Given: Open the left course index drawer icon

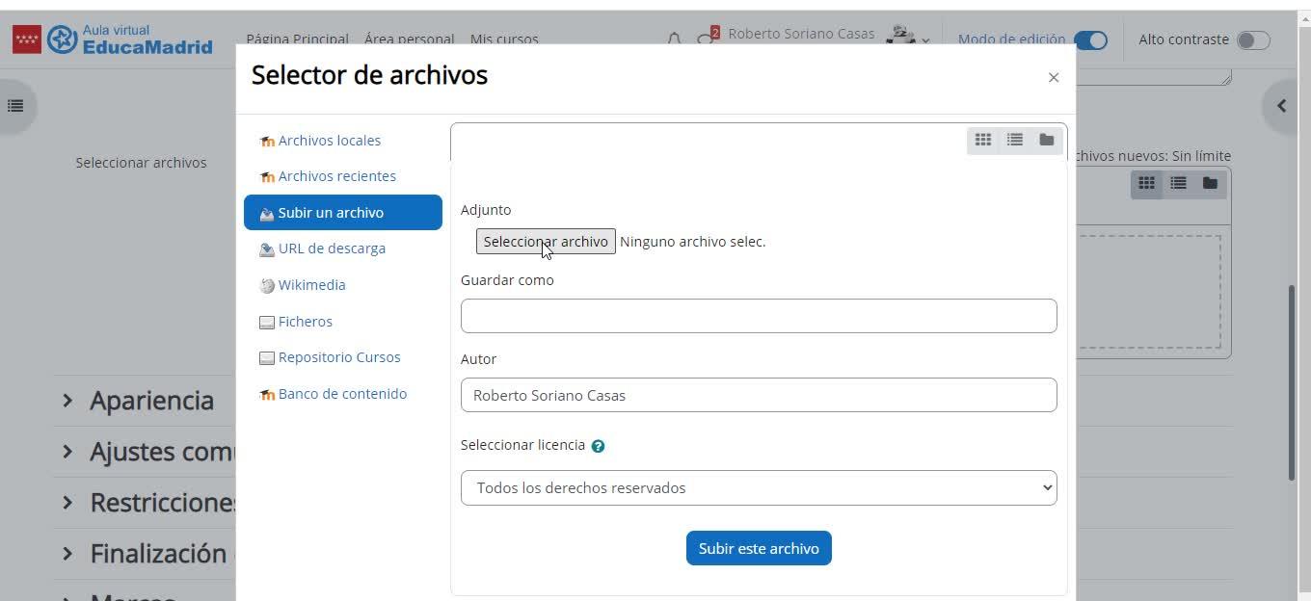Looking at the screenshot, I should tap(15, 106).
